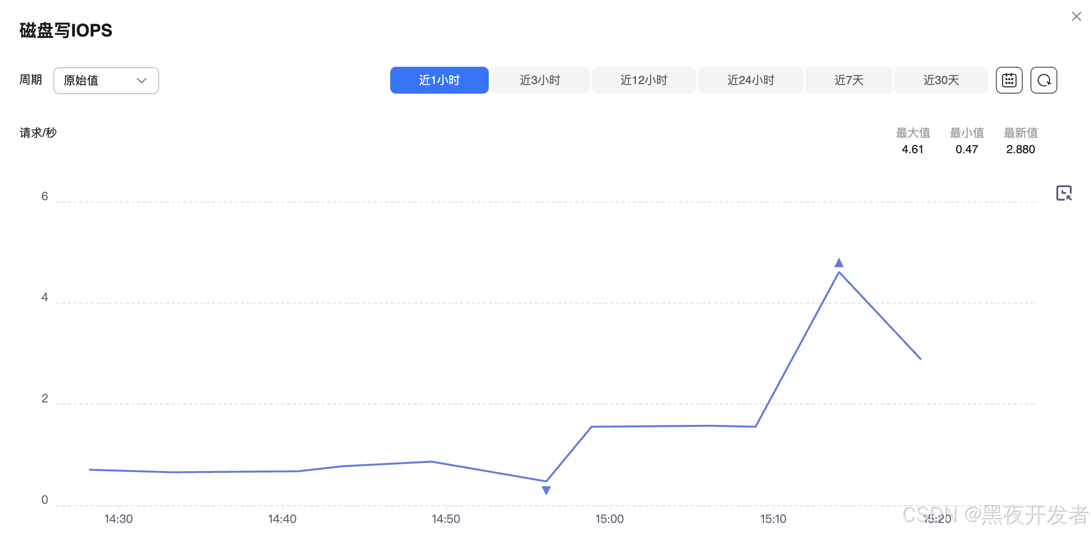Open the 周期 原始值 dropdown
This screenshot has height=533, width=1091.
(106, 81)
